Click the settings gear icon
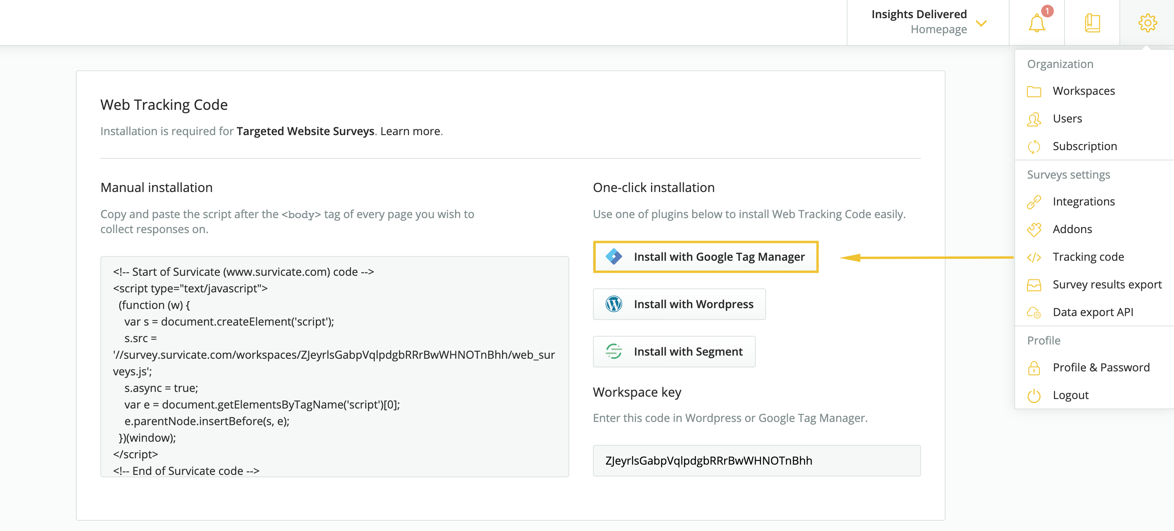 click(x=1147, y=23)
